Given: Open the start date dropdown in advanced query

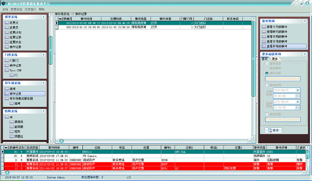Looking at the screenshot, I should pyautogui.click(x=298, y=90).
